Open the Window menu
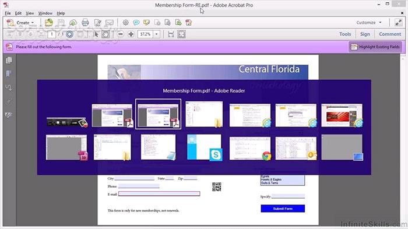 coord(45,13)
